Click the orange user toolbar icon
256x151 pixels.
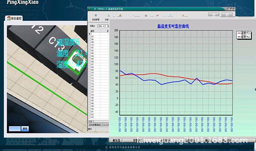point(120,15)
